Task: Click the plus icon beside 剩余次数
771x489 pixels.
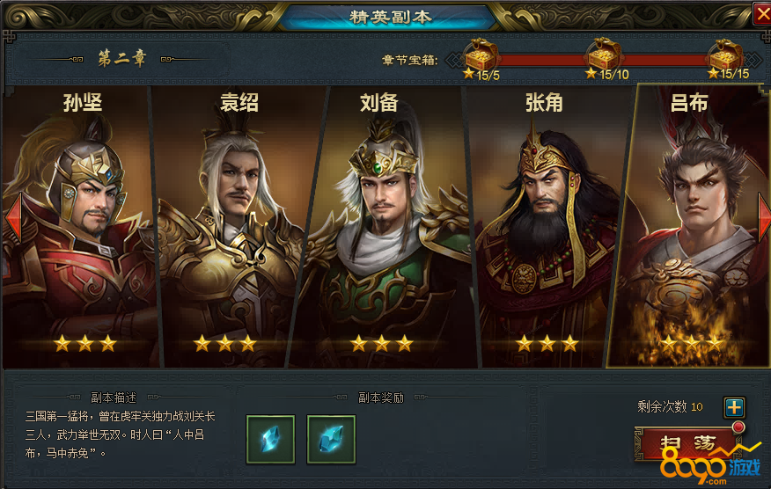Action: [x=734, y=407]
